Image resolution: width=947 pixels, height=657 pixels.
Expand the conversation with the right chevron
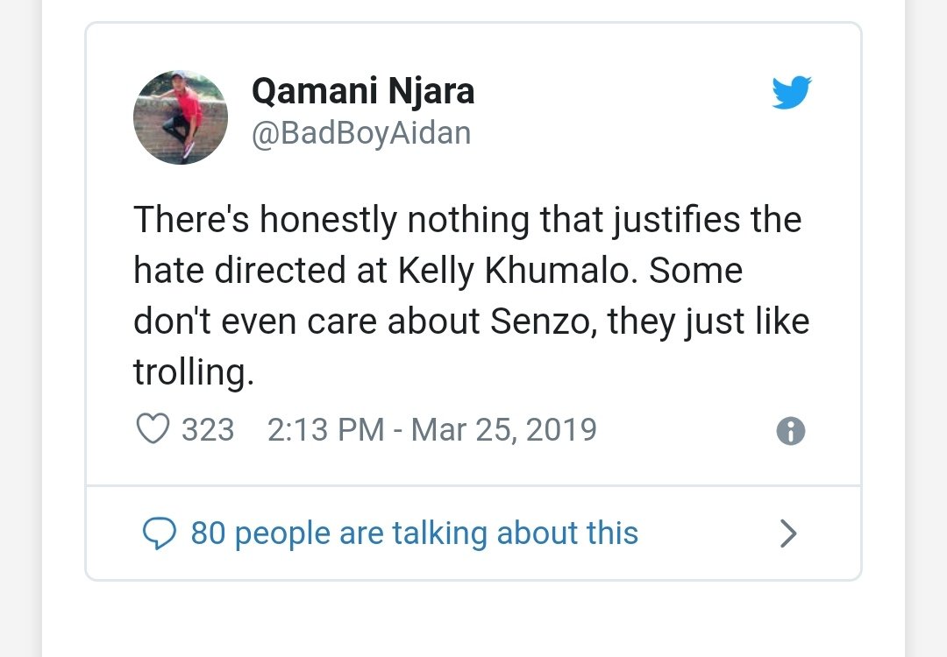[788, 533]
